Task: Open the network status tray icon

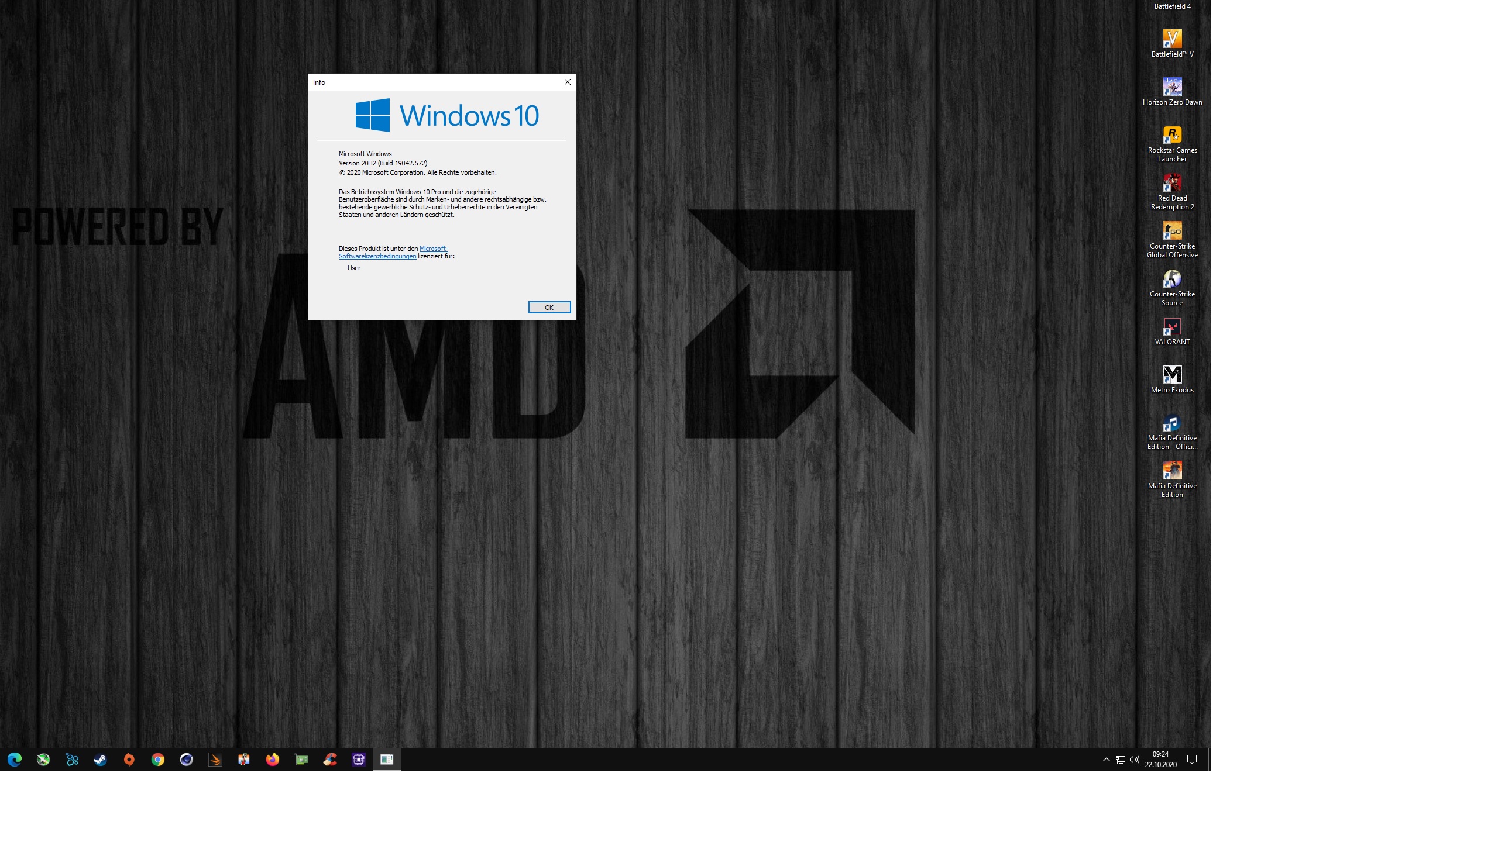Action: click(1121, 760)
